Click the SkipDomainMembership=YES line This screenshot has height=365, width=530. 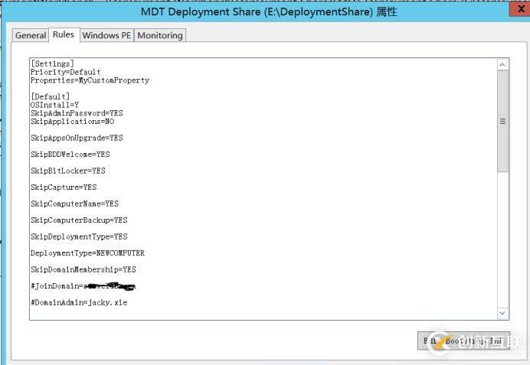(83, 269)
